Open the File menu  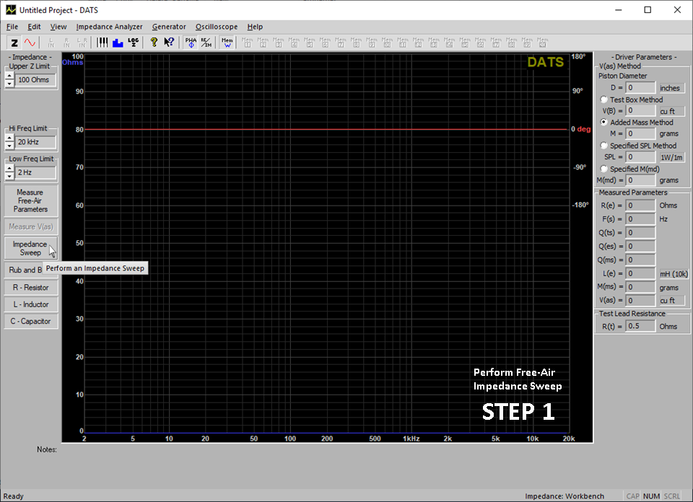(12, 27)
